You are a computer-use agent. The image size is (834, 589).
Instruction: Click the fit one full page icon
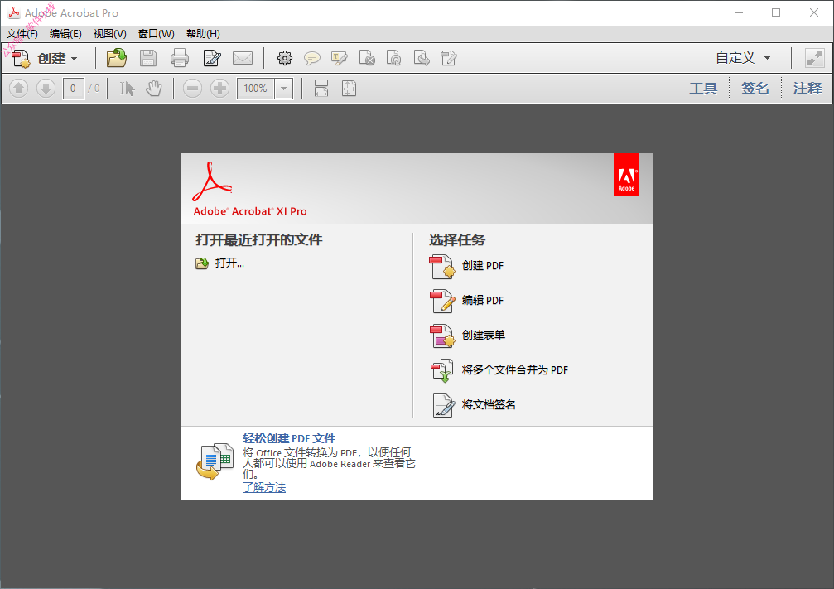coord(349,89)
